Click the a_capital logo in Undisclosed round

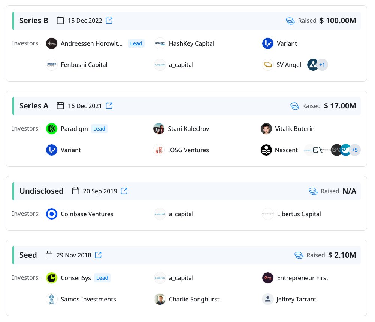[160, 214]
